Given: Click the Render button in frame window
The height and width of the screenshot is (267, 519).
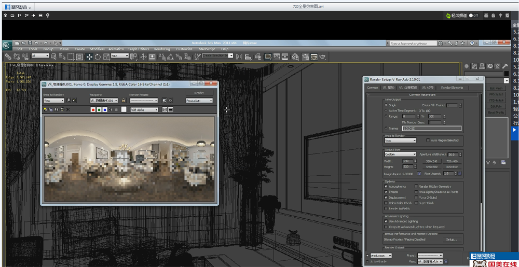Looking at the screenshot, I should pos(199,93).
